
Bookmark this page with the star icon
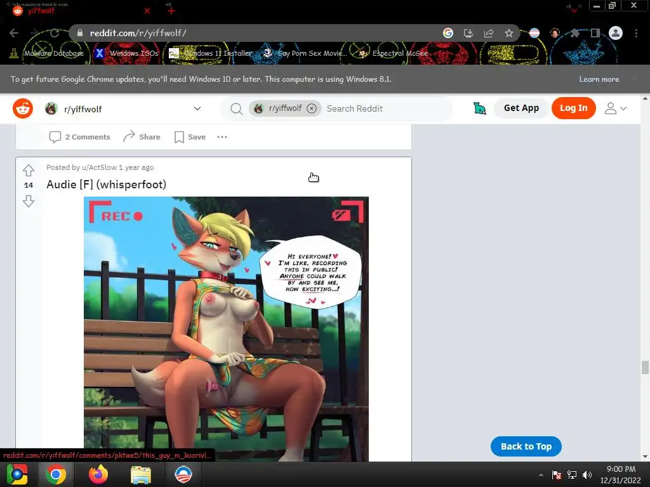coord(509,33)
